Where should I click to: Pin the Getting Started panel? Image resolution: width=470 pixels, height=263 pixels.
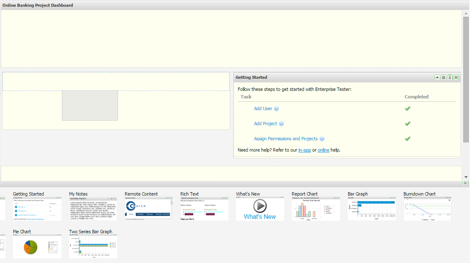[450, 77]
